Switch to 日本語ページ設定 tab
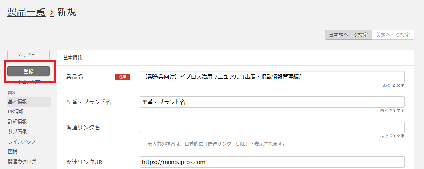The image size is (424, 169). (x=348, y=35)
